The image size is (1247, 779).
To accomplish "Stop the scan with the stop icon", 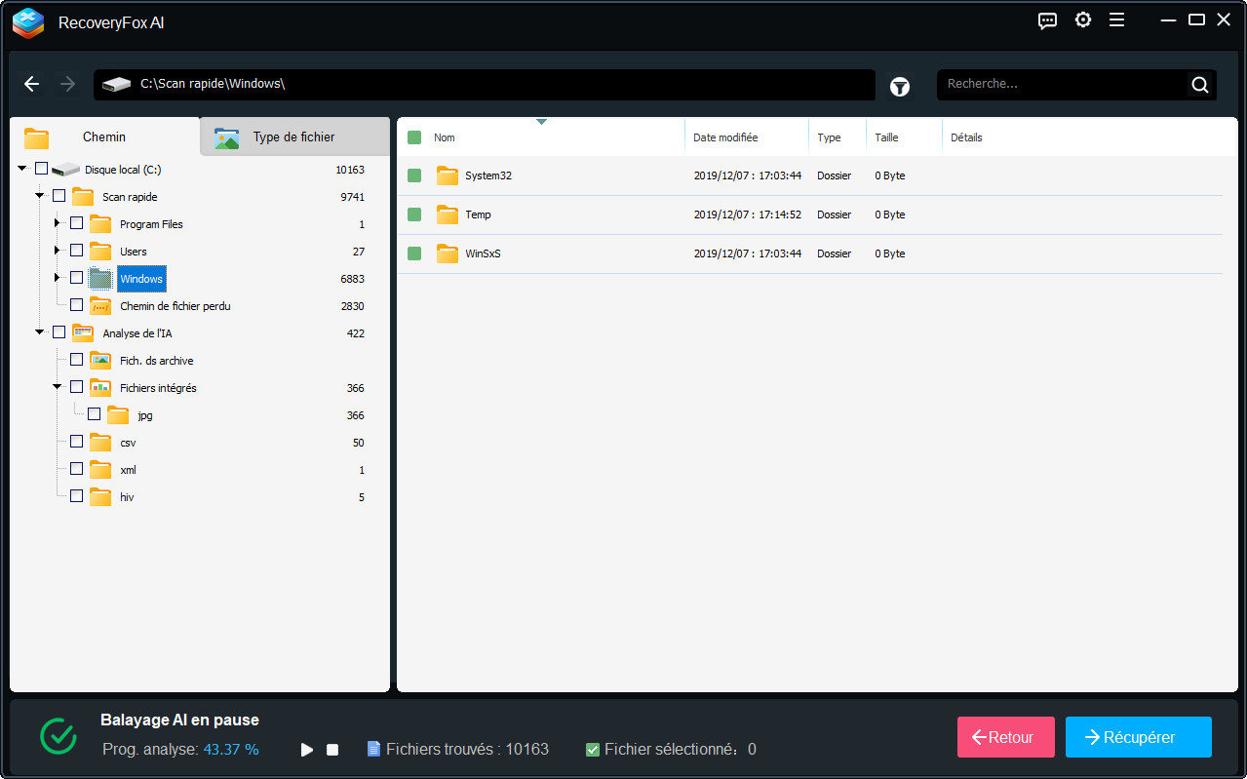I will (x=331, y=749).
